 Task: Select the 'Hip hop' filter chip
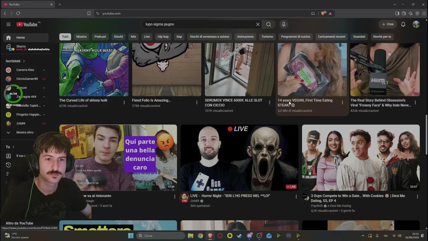click(163, 36)
